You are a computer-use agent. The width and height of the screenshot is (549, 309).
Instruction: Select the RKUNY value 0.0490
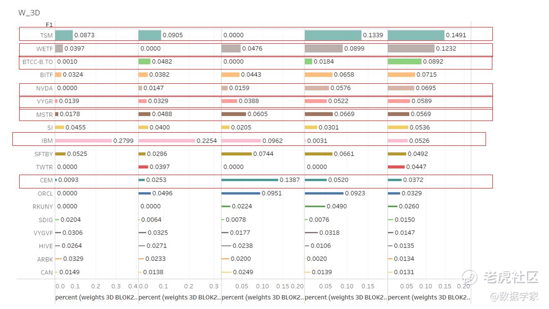coord(337,206)
